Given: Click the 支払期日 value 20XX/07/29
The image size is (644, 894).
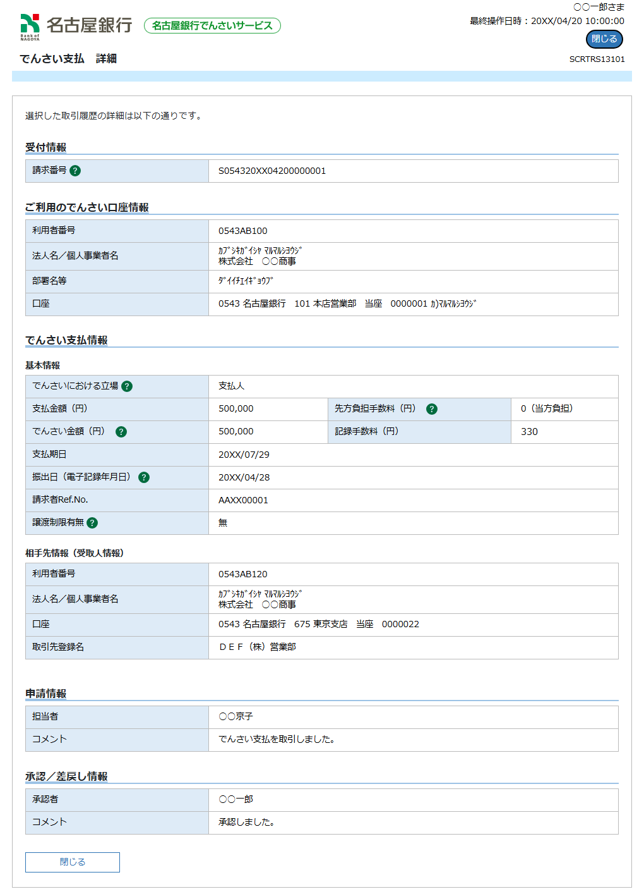Looking at the screenshot, I should pos(244,455).
